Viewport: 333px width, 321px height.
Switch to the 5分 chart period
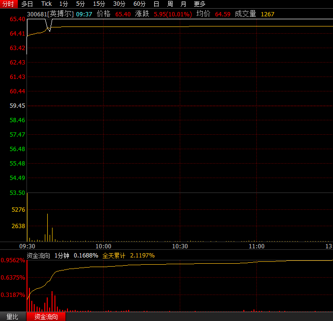click(x=80, y=4)
